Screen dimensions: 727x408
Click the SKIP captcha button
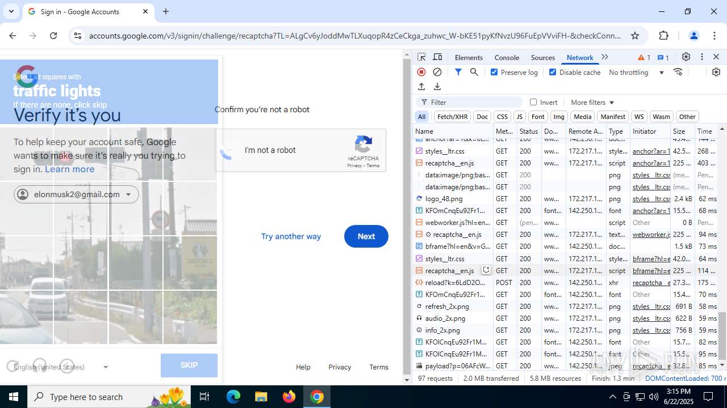click(189, 365)
